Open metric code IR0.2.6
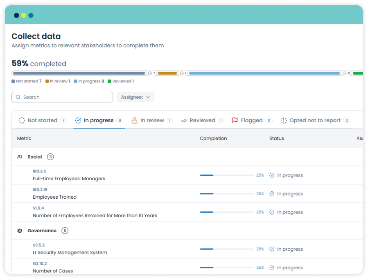This screenshot has height=279, width=368. (x=39, y=171)
